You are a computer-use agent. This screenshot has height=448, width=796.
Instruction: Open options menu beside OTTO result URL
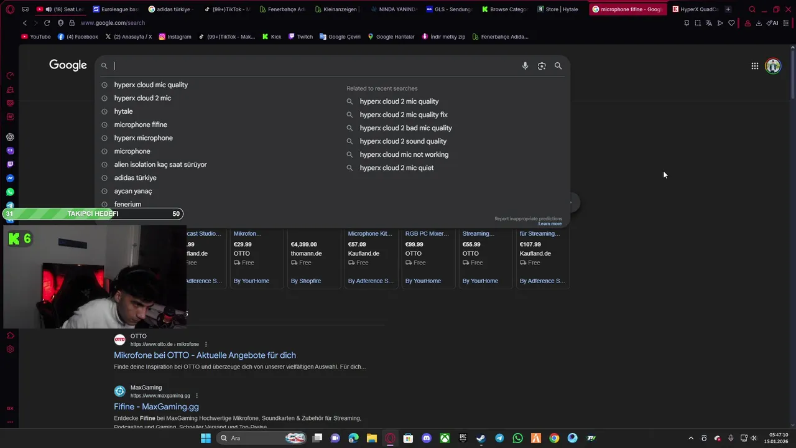(x=206, y=344)
